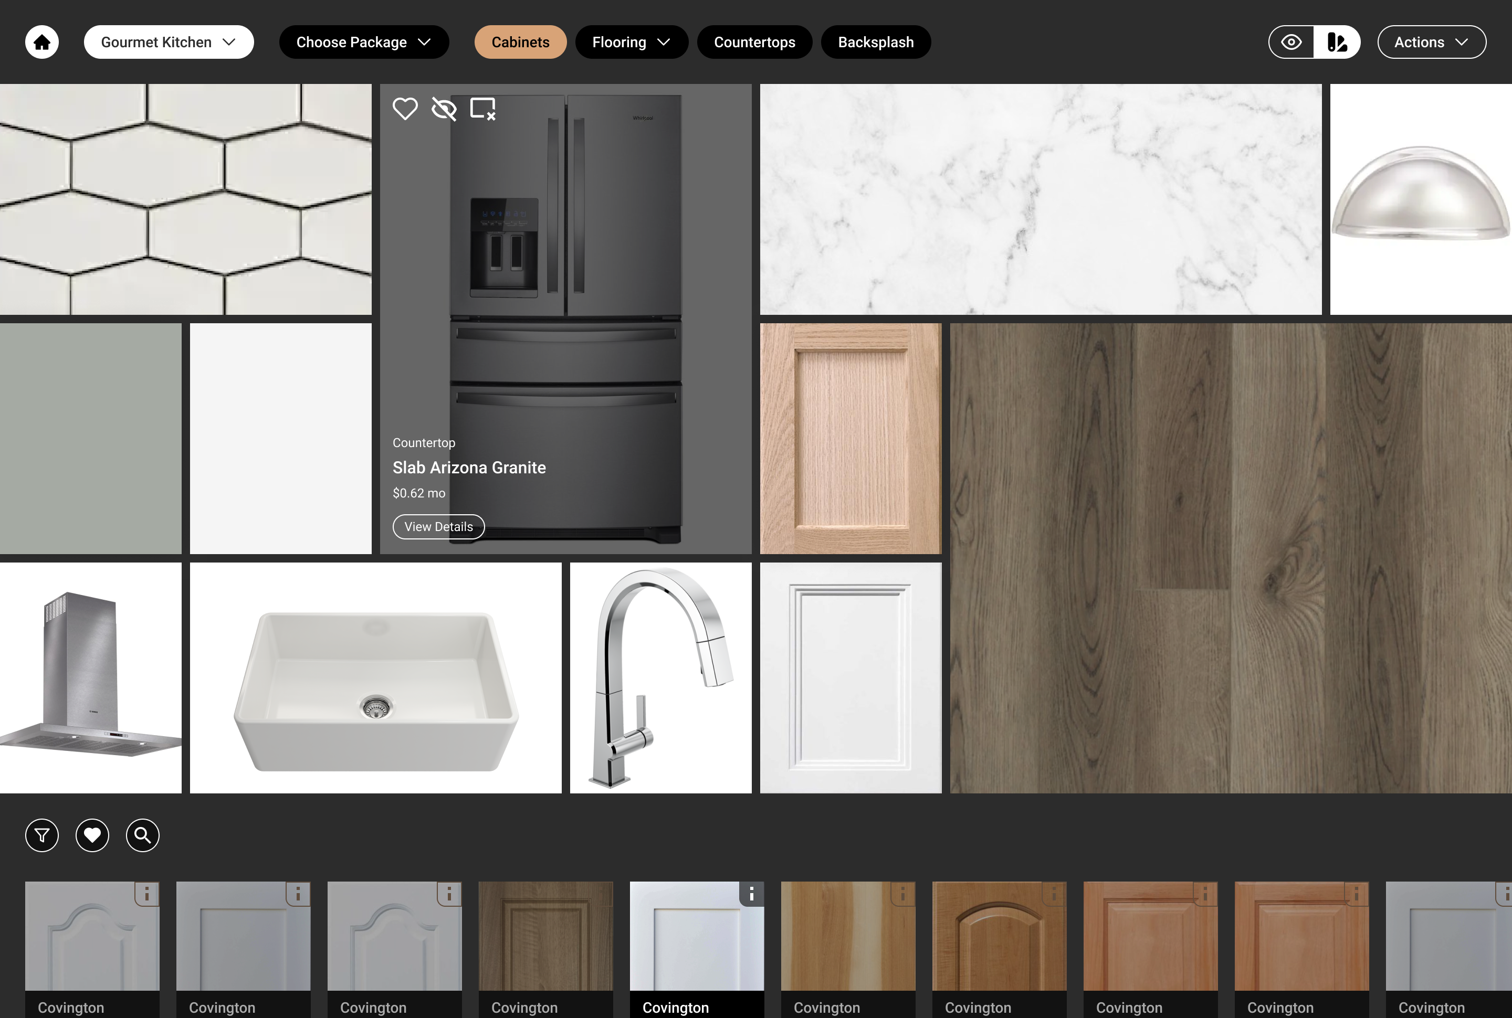
Task: Open info on the second gray flat-panel Covington
Action: (299, 894)
